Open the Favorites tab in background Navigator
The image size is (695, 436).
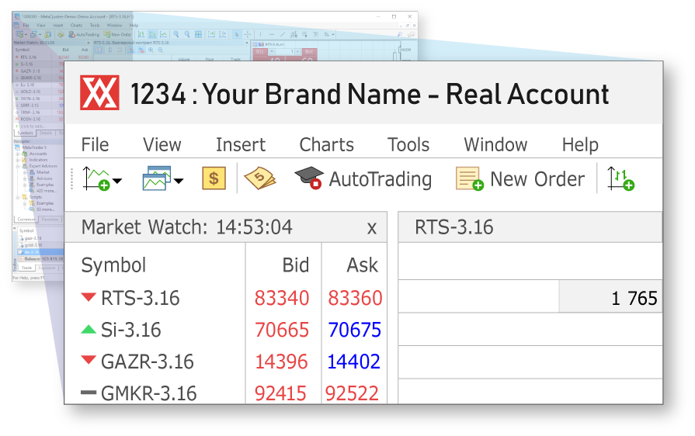pos(50,219)
